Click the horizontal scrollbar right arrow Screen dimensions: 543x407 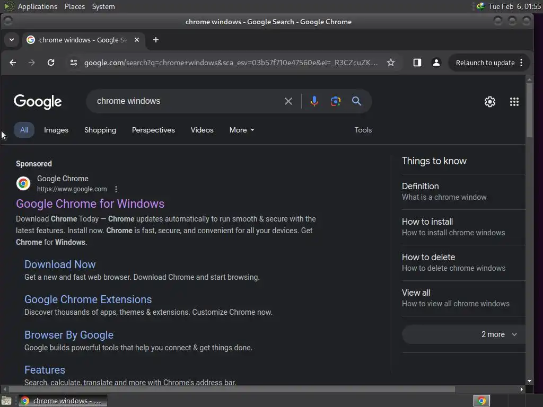522,390
